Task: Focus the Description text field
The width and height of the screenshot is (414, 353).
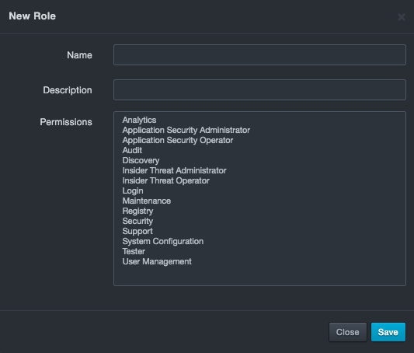Action: pos(259,90)
